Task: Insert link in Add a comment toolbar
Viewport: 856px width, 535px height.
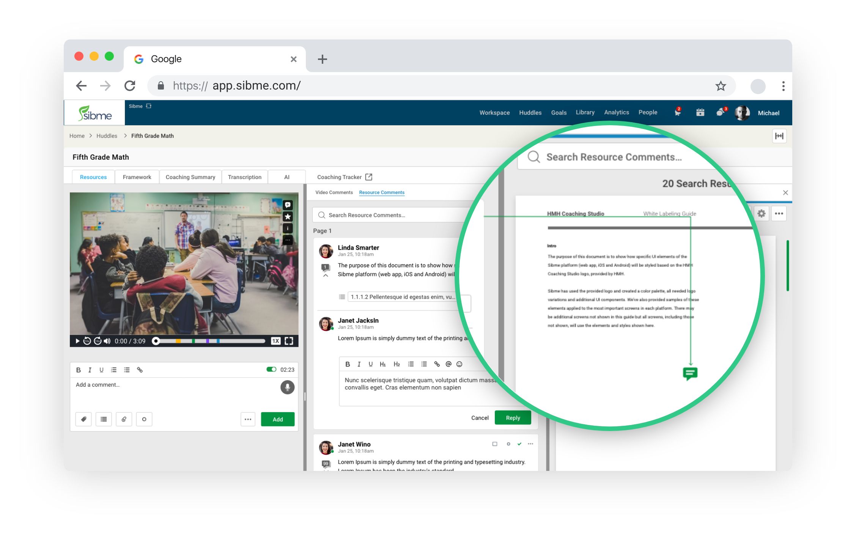Action: coord(140,370)
